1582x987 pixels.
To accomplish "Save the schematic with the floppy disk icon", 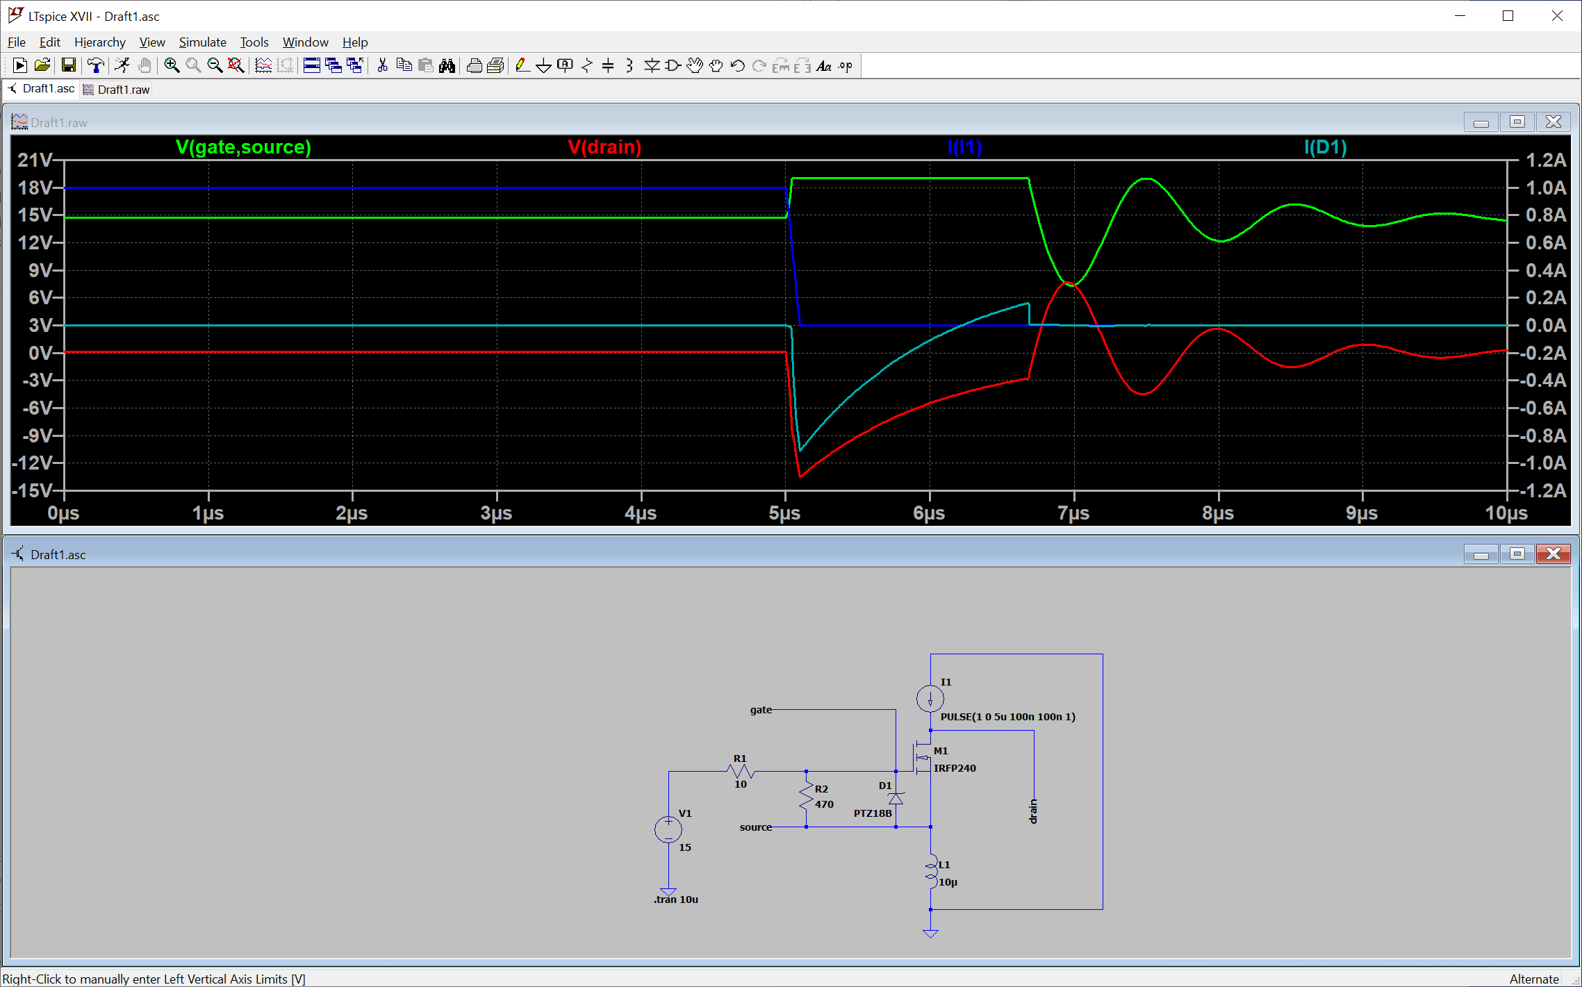I will pyautogui.click(x=68, y=65).
